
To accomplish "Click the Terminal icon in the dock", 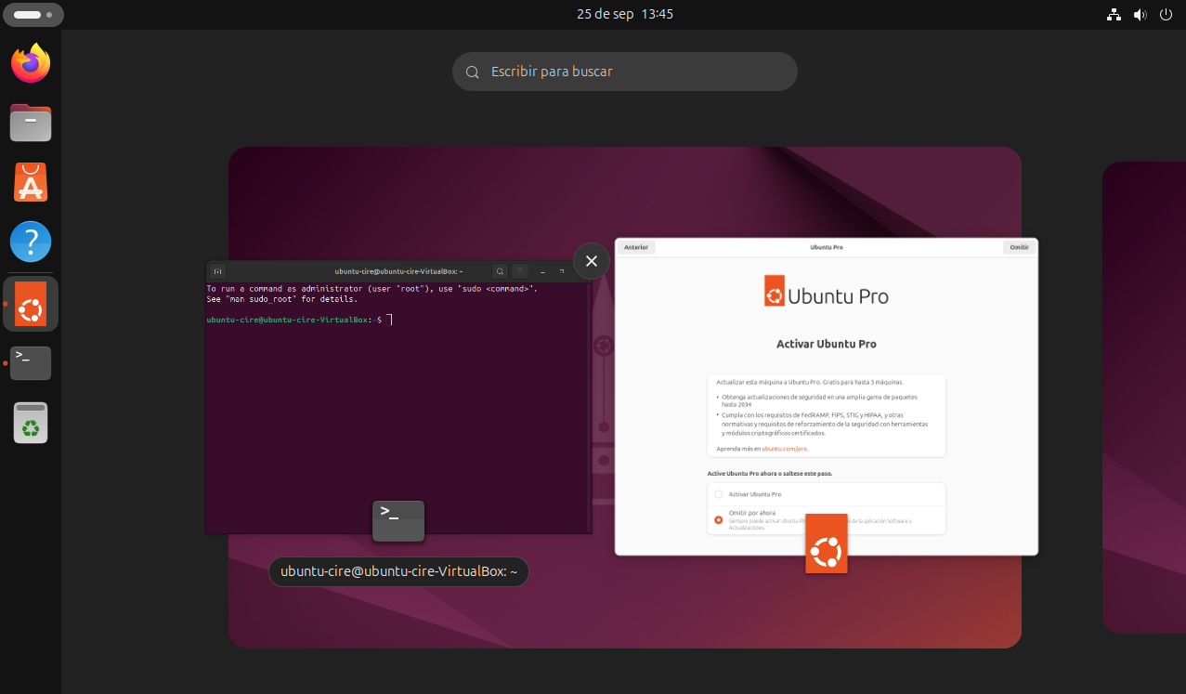I will pyautogui.click(x=31, y=362).
